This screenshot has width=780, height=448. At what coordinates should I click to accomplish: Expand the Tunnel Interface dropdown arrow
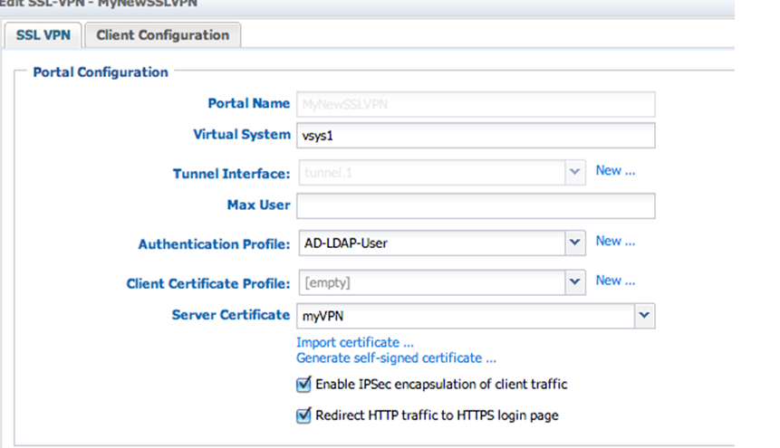click(575, 171)
